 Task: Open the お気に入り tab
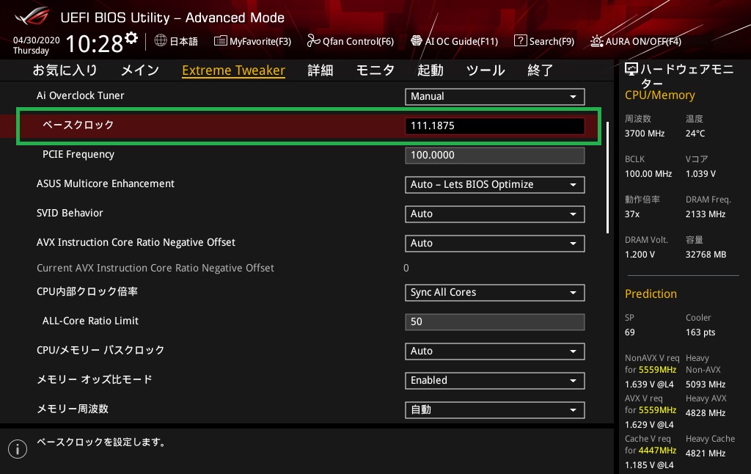(65, 70)
